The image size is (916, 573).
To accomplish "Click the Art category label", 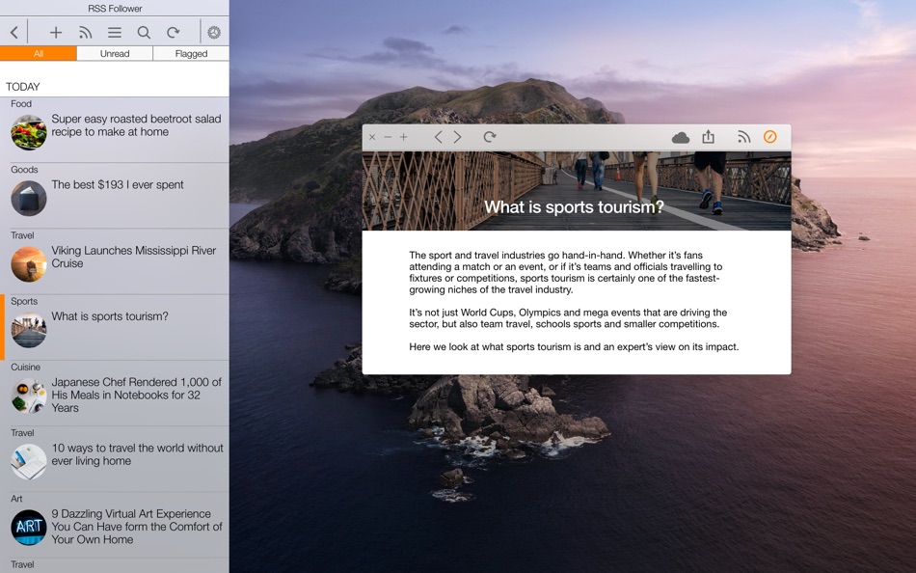I will pos(16,499).
